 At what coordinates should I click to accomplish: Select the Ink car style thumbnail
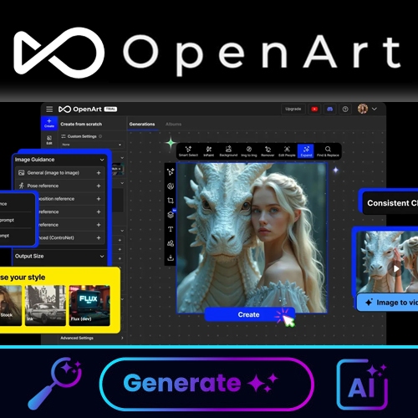point(45,305)
